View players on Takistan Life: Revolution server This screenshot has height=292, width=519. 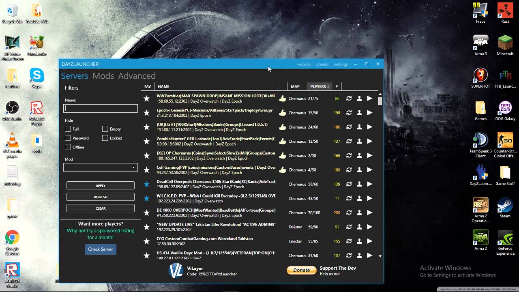[359, 227]
